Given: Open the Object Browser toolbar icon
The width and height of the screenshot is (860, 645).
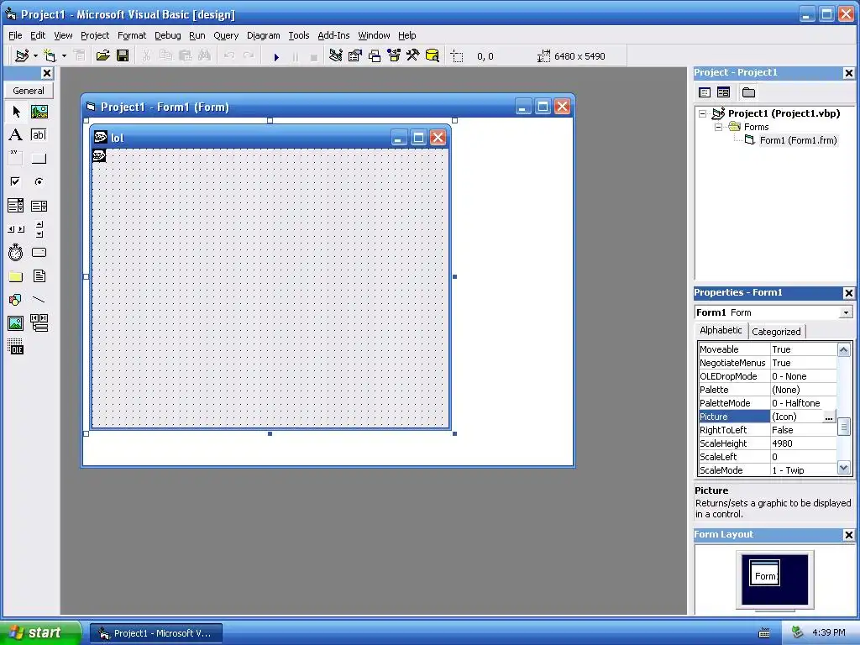Looking at the screenshot, I should click(394, 56).
